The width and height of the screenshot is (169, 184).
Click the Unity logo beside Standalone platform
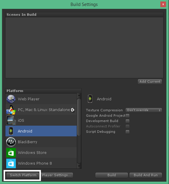pyautogui.click(x=72, y=110)
